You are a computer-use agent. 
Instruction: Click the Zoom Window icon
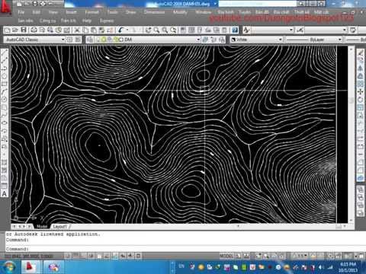tap(165, 30)
